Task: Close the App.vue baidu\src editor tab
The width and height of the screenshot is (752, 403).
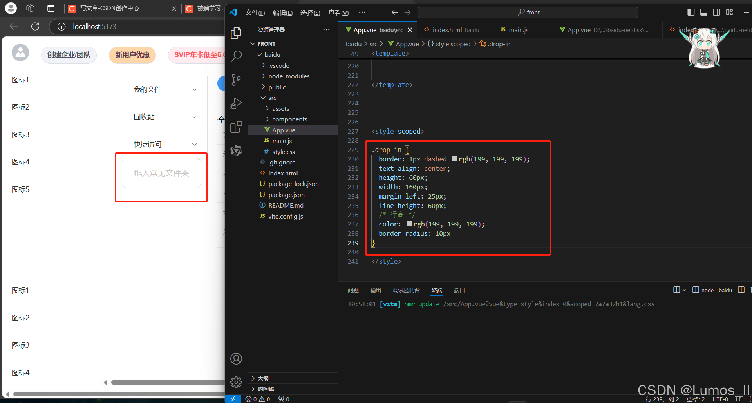Action: click(410, 30)
